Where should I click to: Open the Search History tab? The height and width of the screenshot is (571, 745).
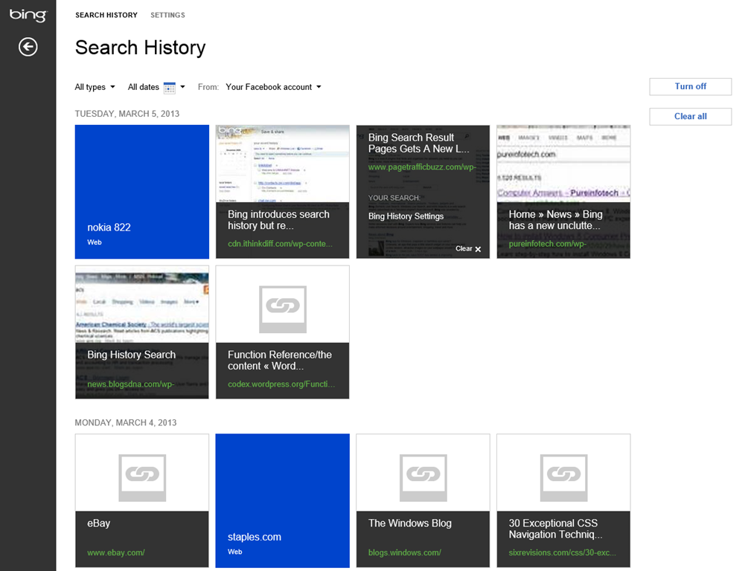(106, 15)
